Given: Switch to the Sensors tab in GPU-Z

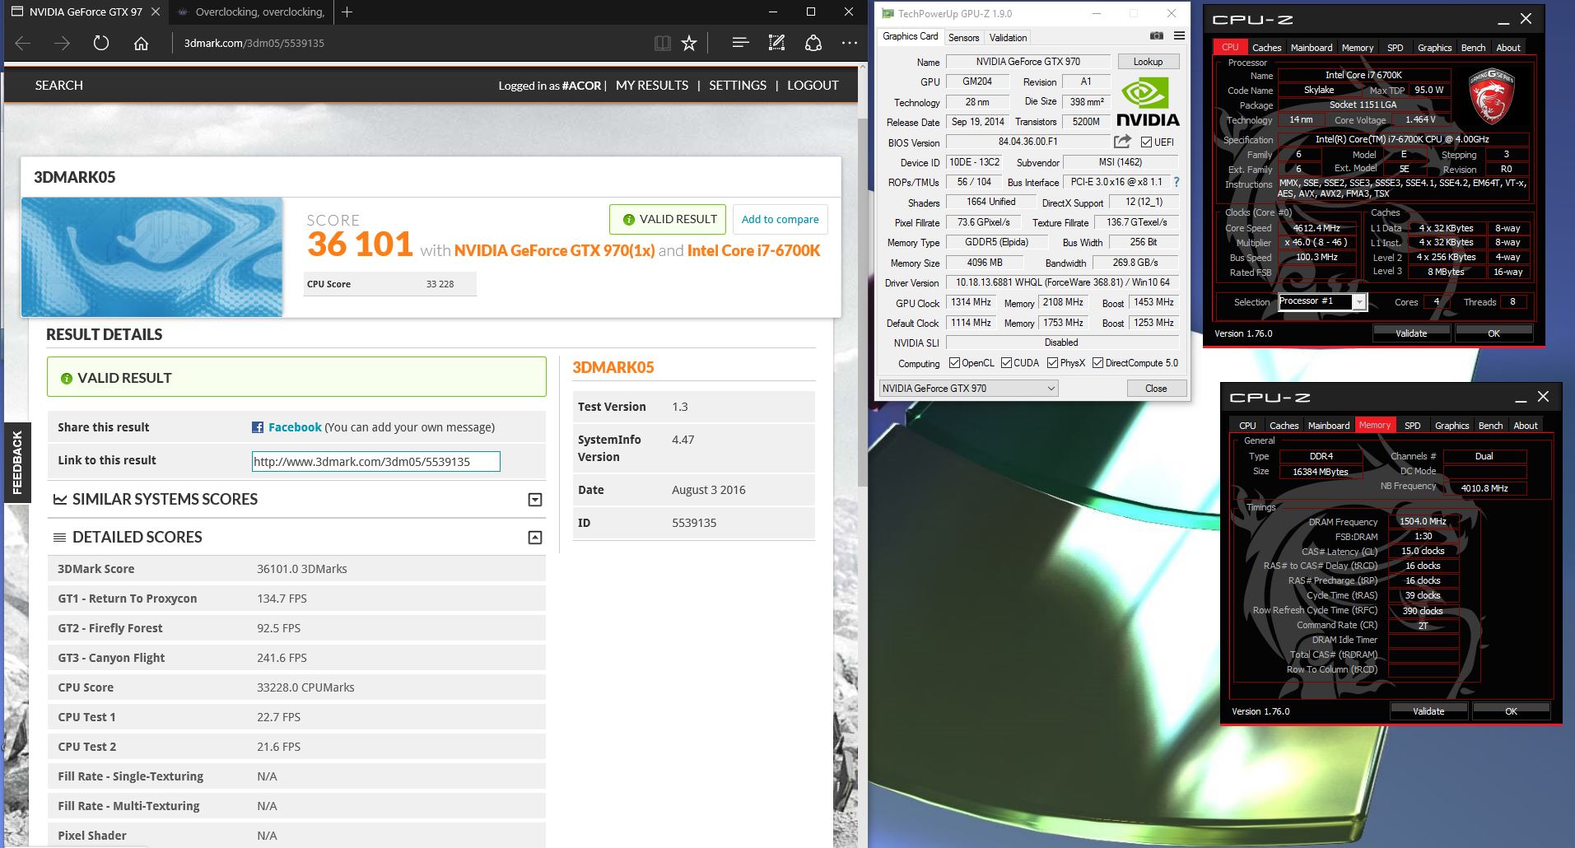Looking at the screenshot, I should click(963, 38).
